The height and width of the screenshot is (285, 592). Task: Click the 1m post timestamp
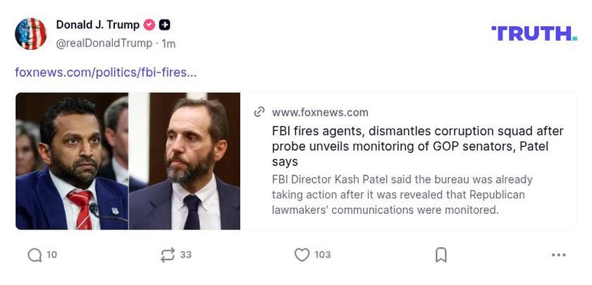click(169, 43)
